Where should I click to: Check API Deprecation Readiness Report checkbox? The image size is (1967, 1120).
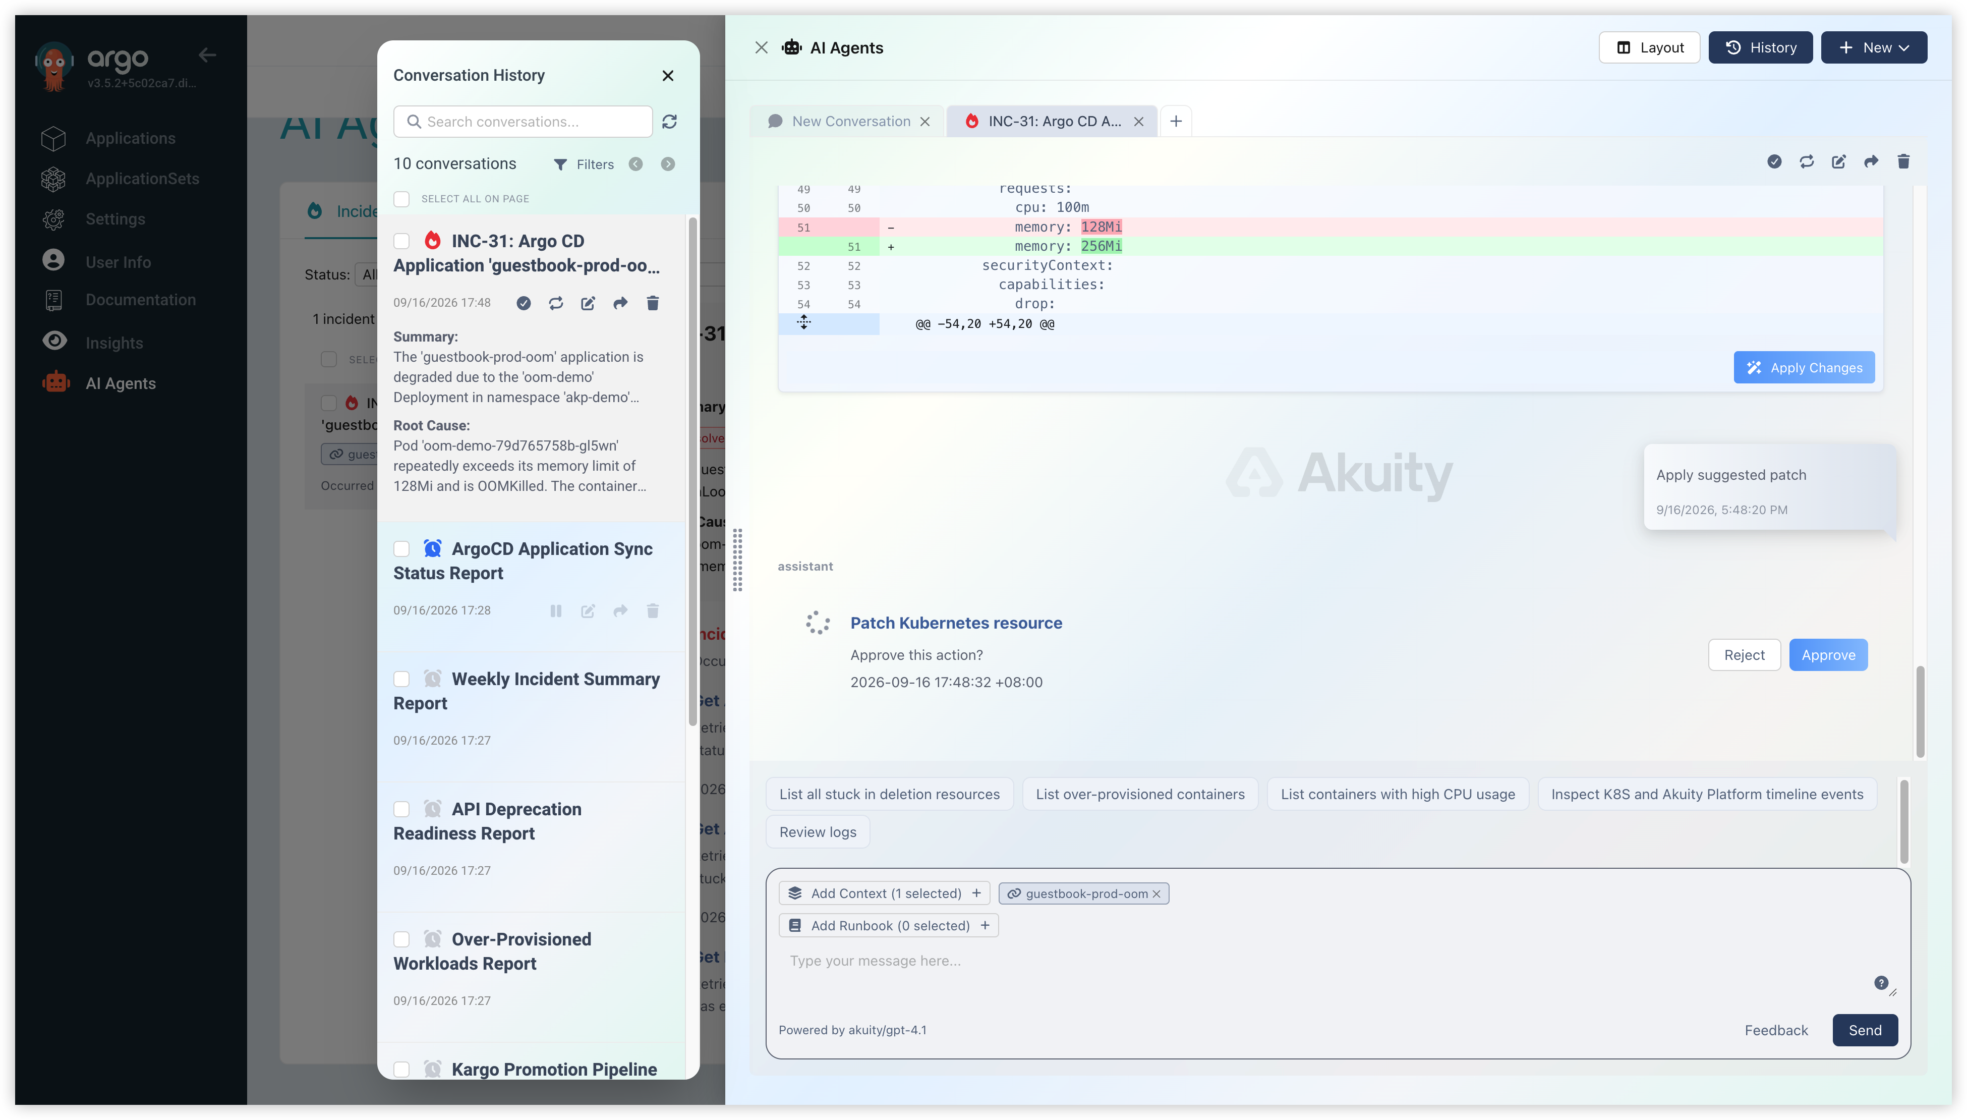coord(401,808)
